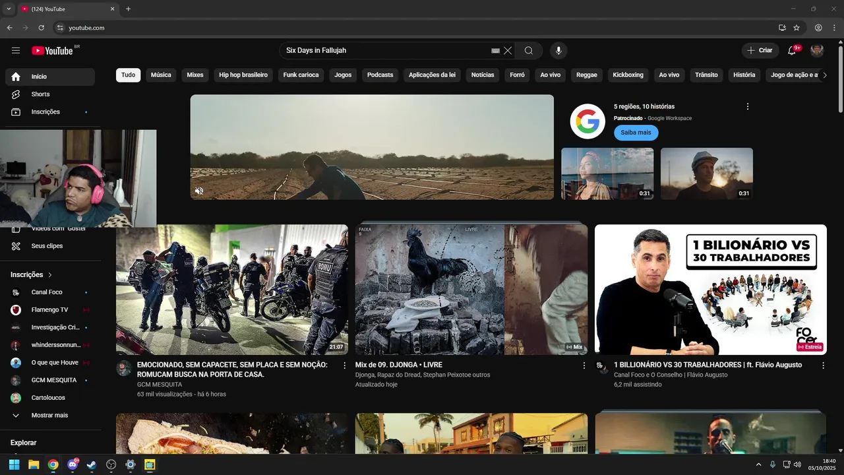Select the Tudo filter chip
Screen dimensions: 844x475
pos(128,75)
